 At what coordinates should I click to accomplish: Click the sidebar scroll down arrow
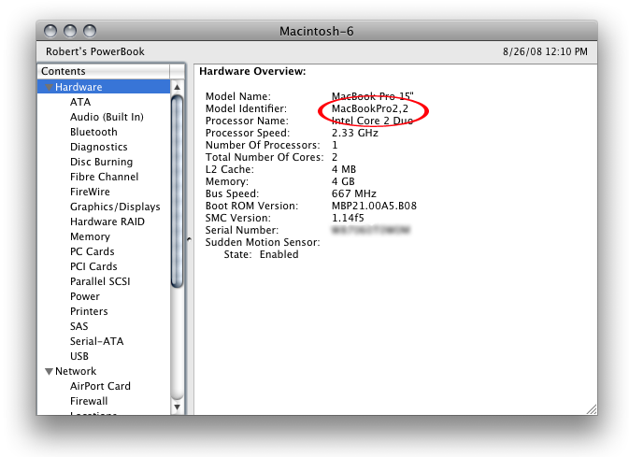(x=177, y=407)
